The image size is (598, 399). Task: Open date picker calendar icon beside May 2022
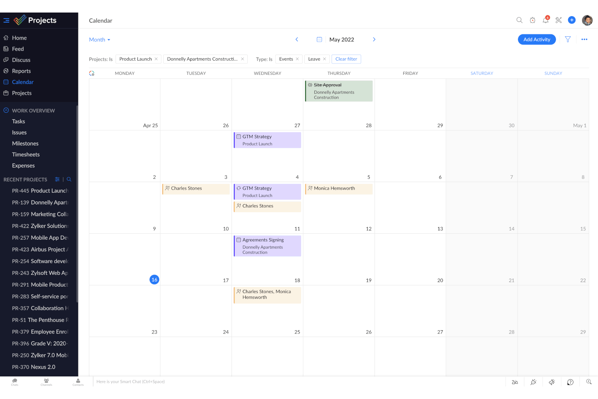click(x=319, y=40)
